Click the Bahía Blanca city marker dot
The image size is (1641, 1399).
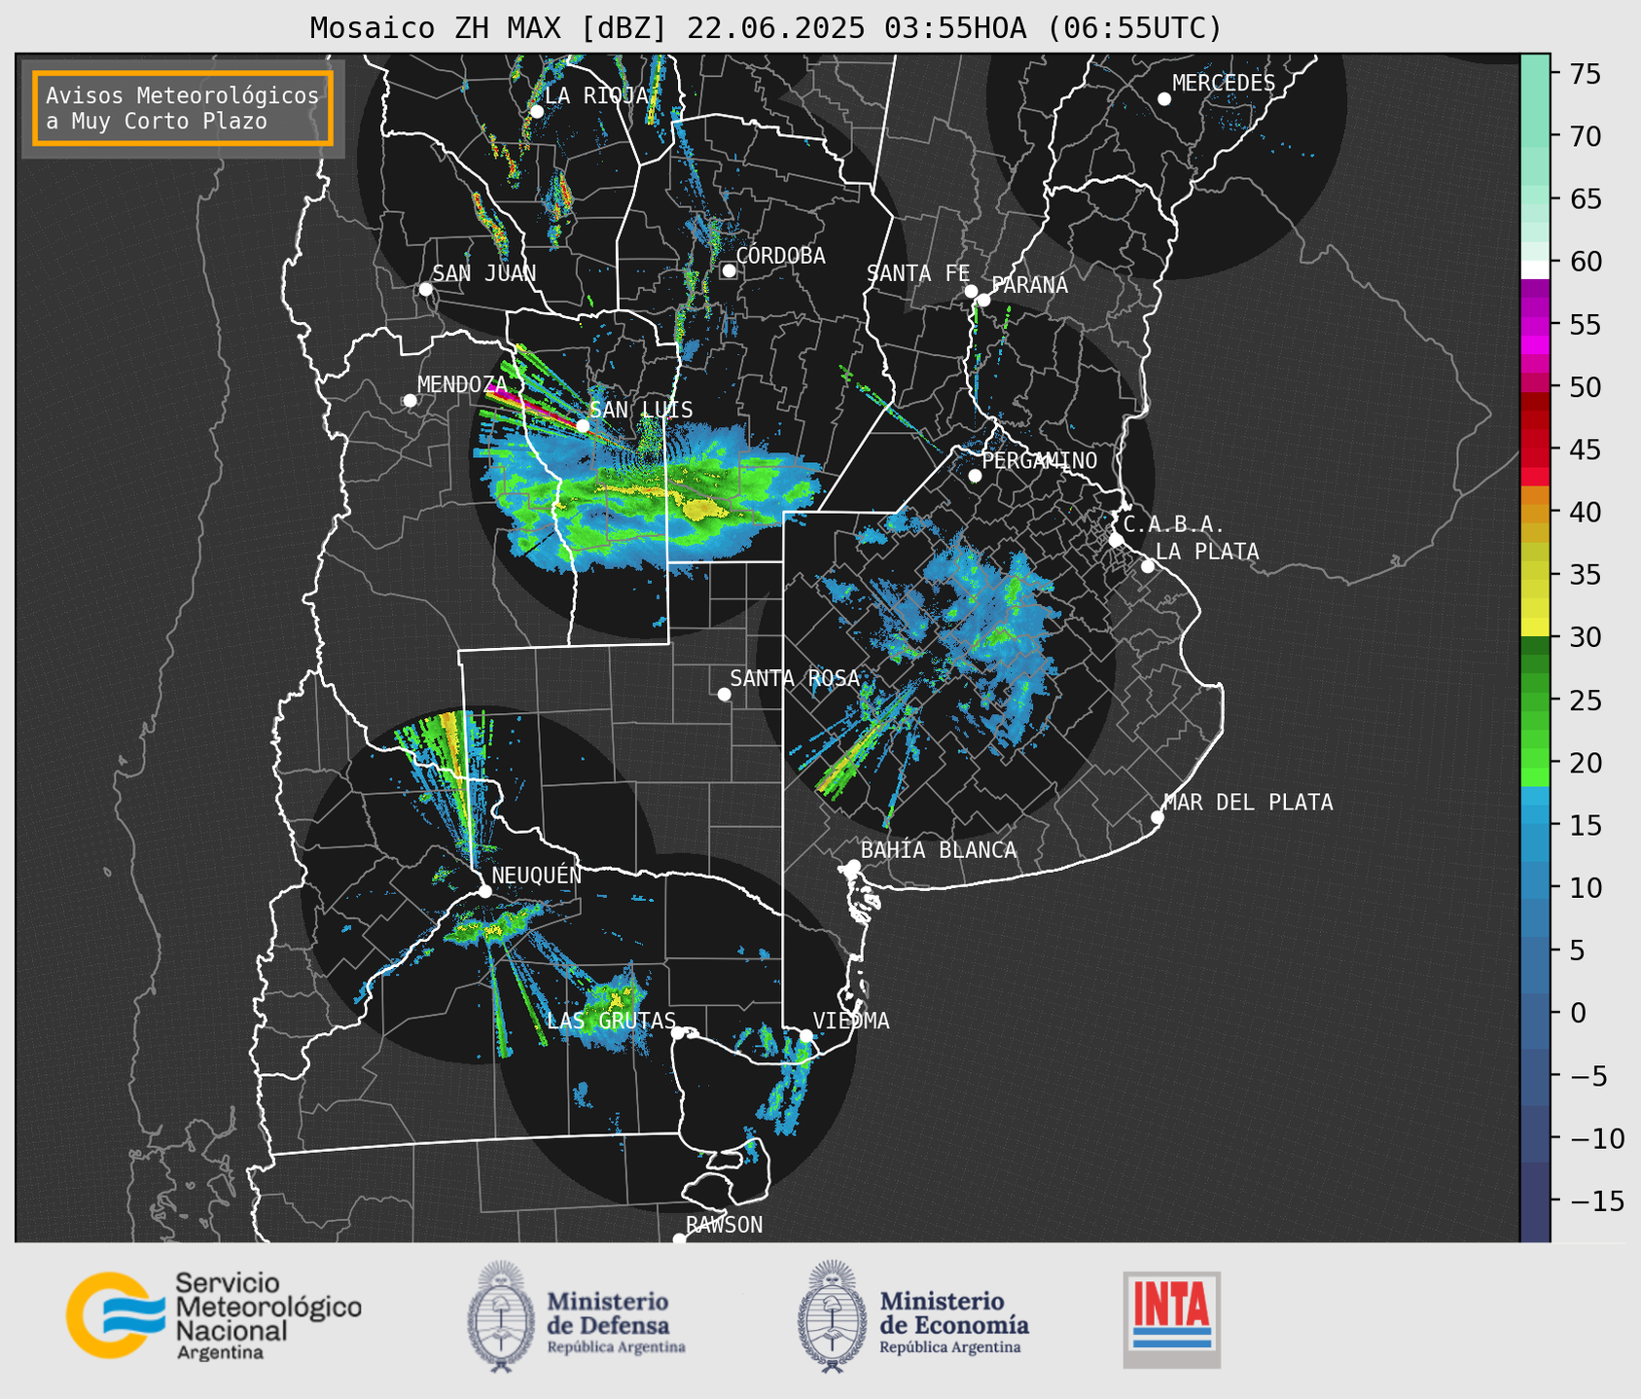853,866
